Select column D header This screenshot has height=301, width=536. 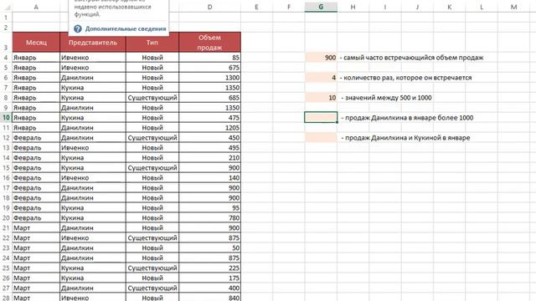[x=209, y=7]
